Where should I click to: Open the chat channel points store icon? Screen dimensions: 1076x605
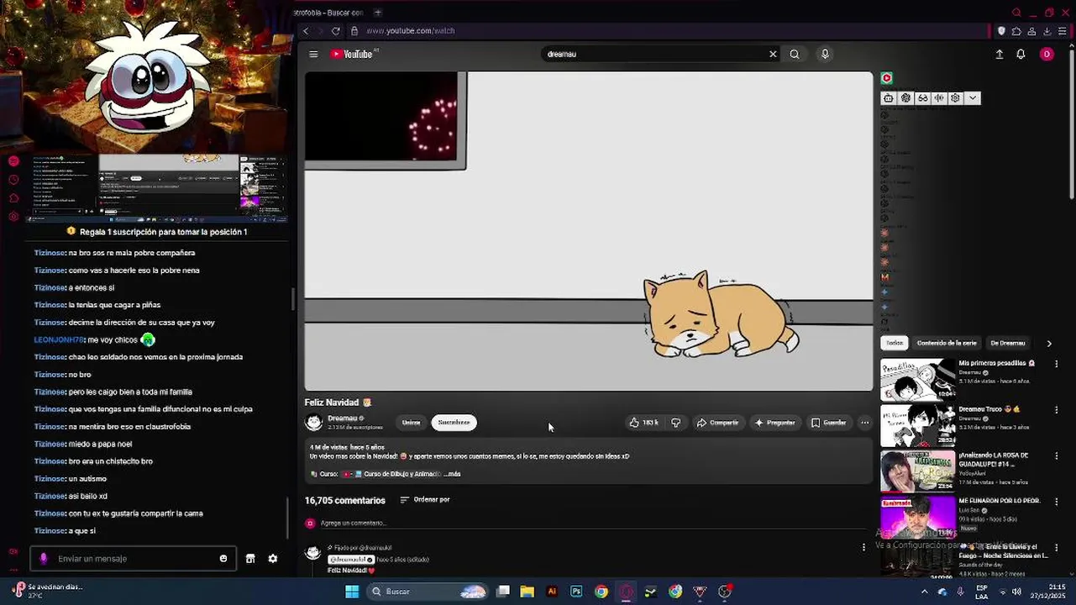click(x=250, y=559)
